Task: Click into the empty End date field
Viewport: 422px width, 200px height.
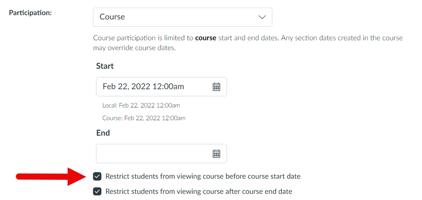Action: click(152, 154)
